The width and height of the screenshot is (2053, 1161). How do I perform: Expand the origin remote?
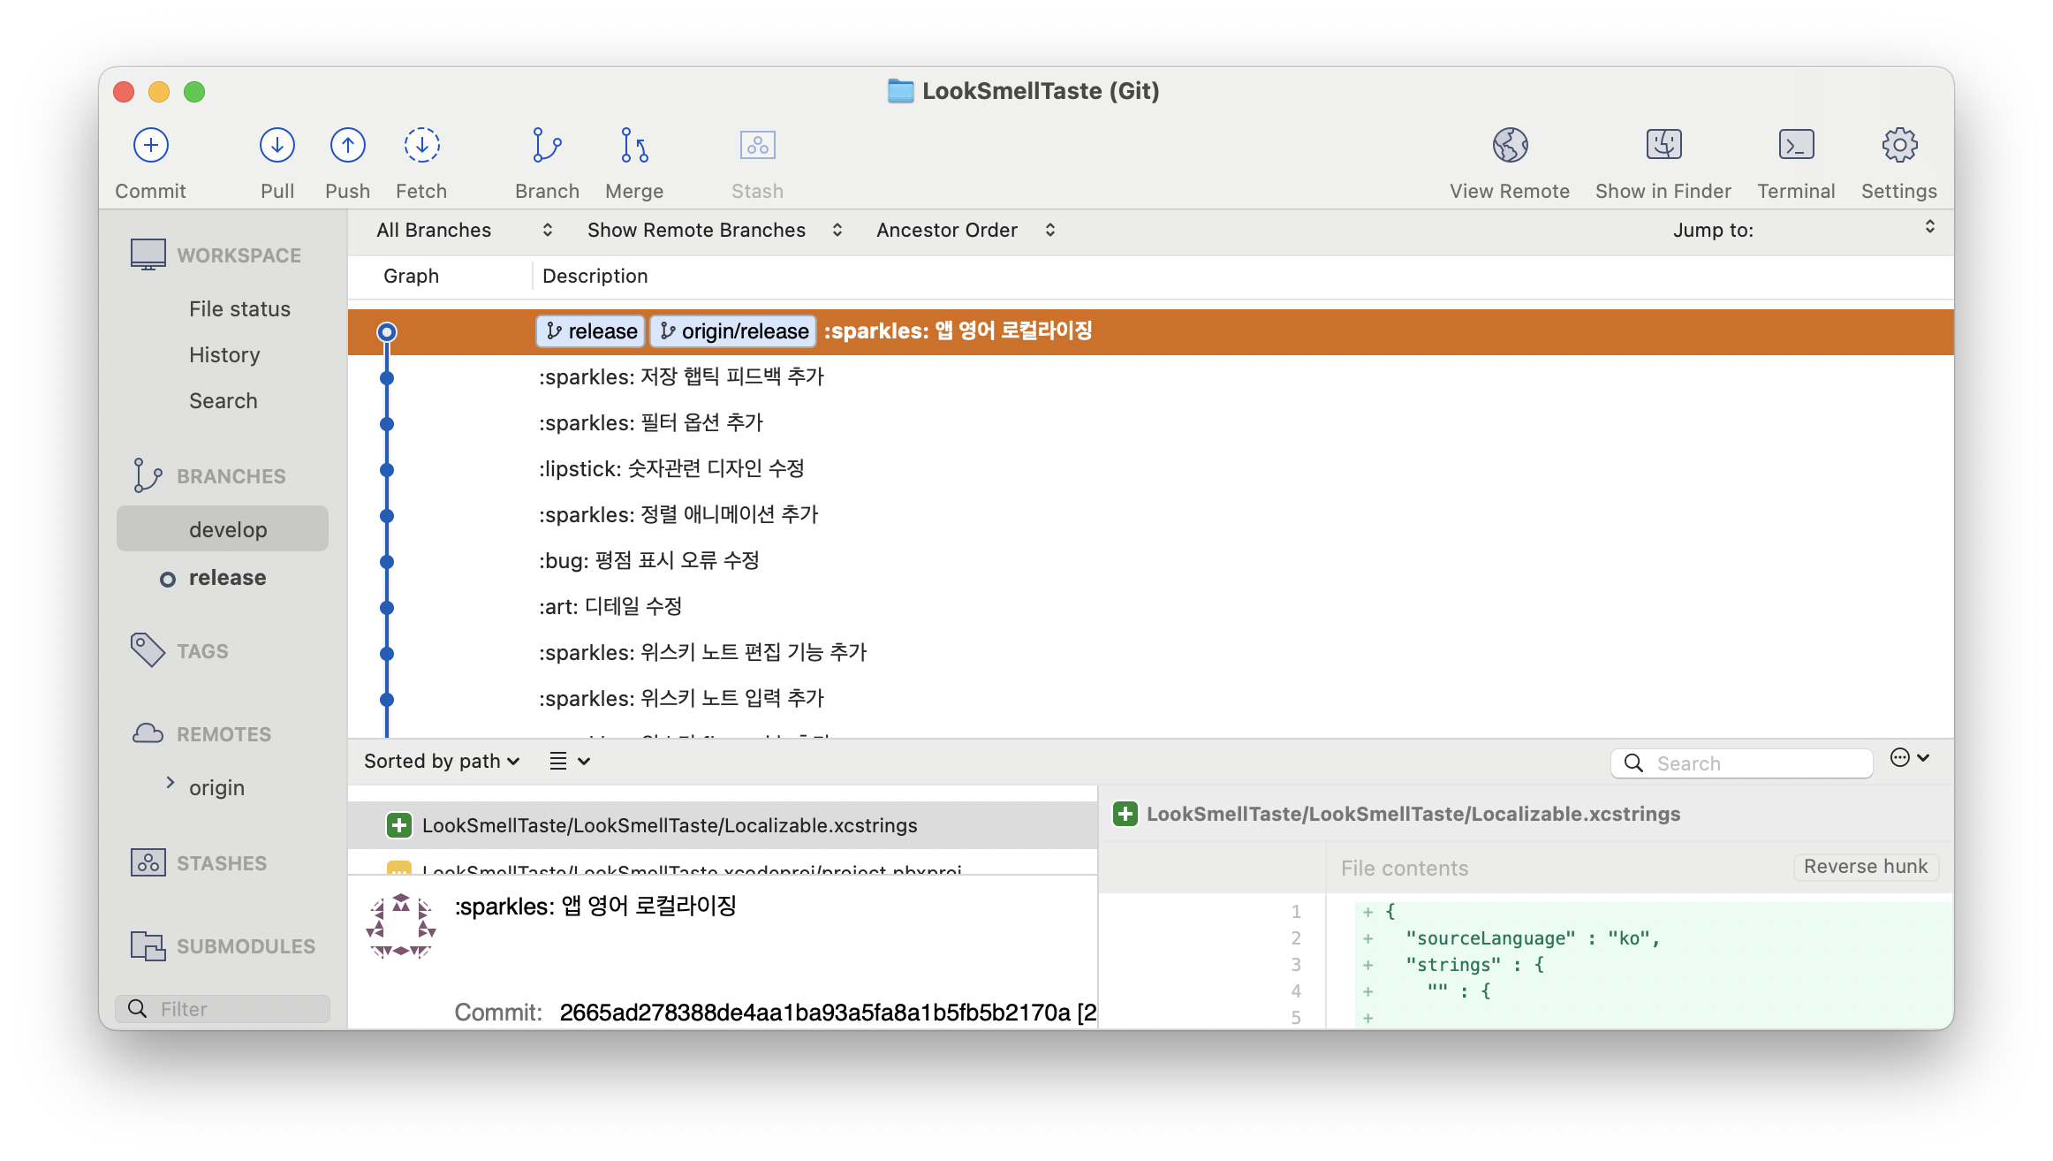tap(170, 783)
